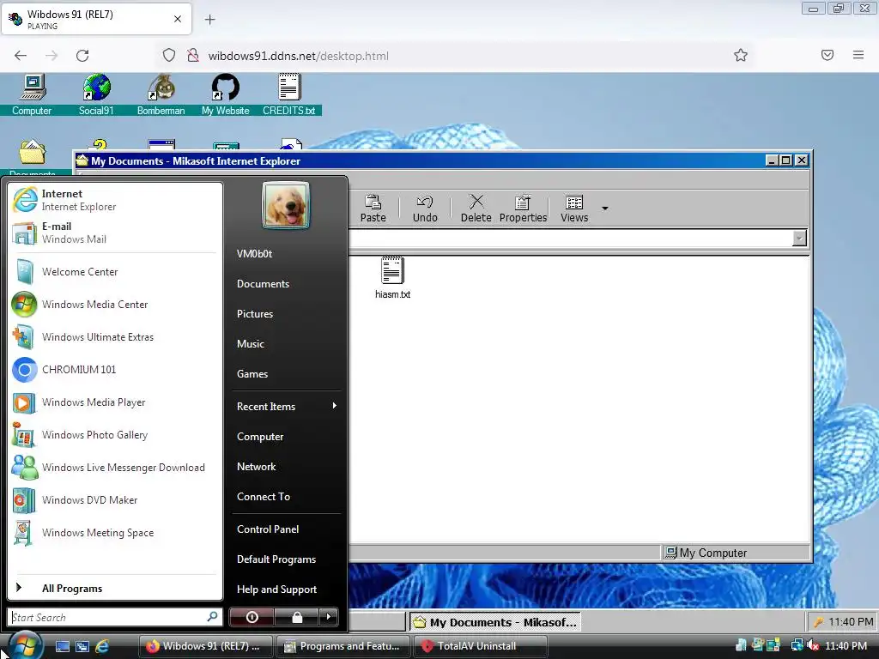Open the address bar dropdown in My Documents

(x=799, y=239)
